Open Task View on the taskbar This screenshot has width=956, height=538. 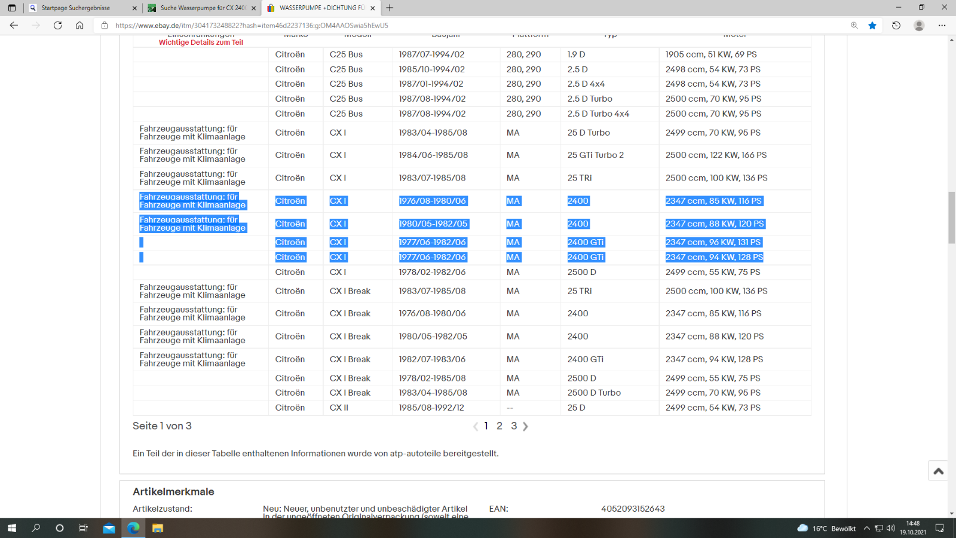coord(84,528)
